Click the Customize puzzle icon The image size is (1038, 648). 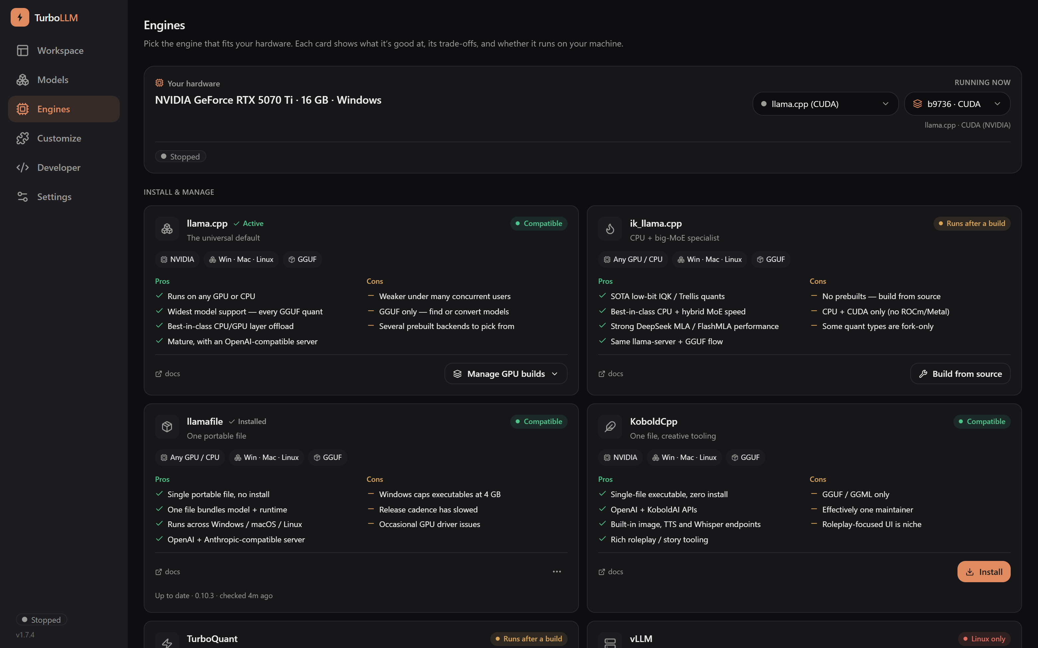coord(23,138)
